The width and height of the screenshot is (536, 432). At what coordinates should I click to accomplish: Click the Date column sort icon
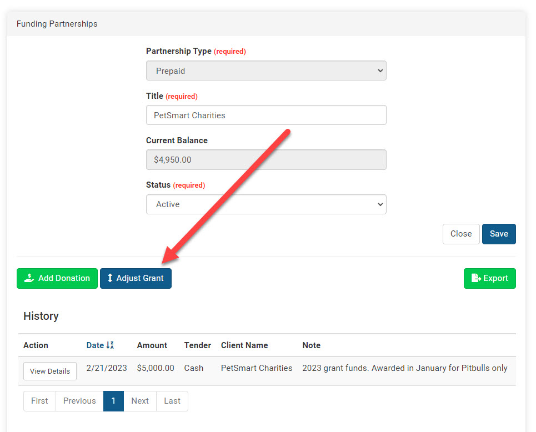(110, 345)
